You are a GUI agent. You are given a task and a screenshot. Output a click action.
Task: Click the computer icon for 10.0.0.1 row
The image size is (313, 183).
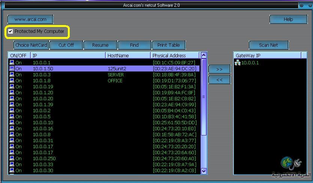12,62
